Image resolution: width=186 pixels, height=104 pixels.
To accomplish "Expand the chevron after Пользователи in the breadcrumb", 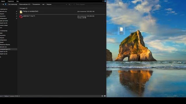I will tap(41, 4).
